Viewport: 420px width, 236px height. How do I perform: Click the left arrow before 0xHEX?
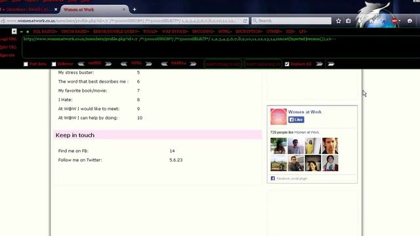coord(81,64)
